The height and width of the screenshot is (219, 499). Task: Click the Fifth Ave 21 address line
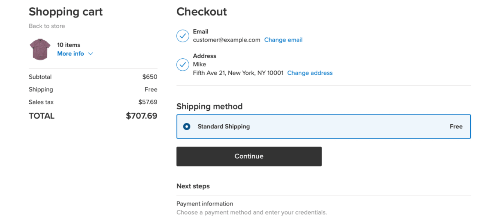point(238,73)
